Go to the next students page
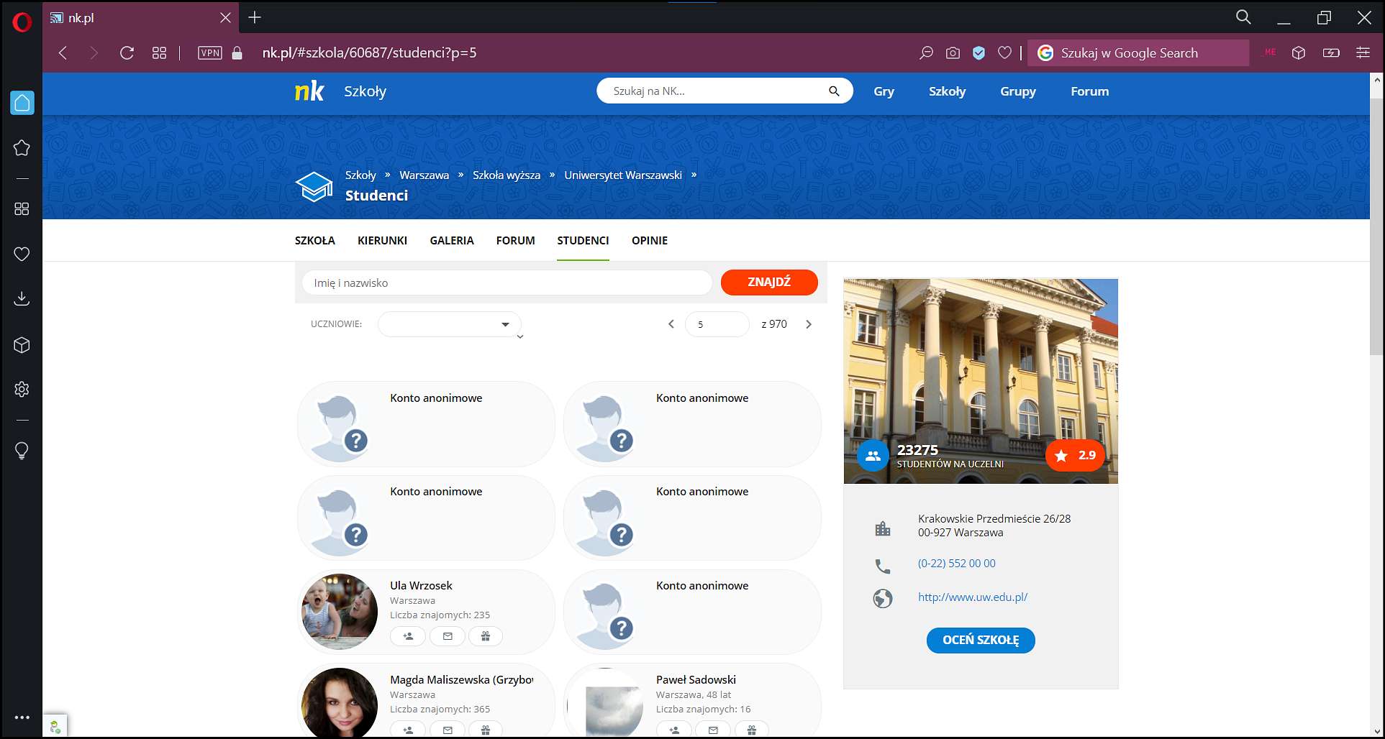 tap(809, 324)
